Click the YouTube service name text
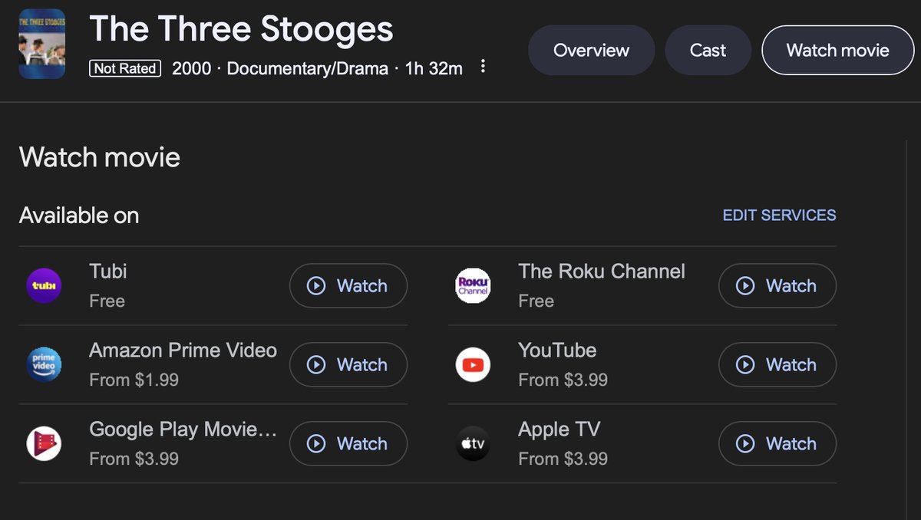 coord(557,351)
